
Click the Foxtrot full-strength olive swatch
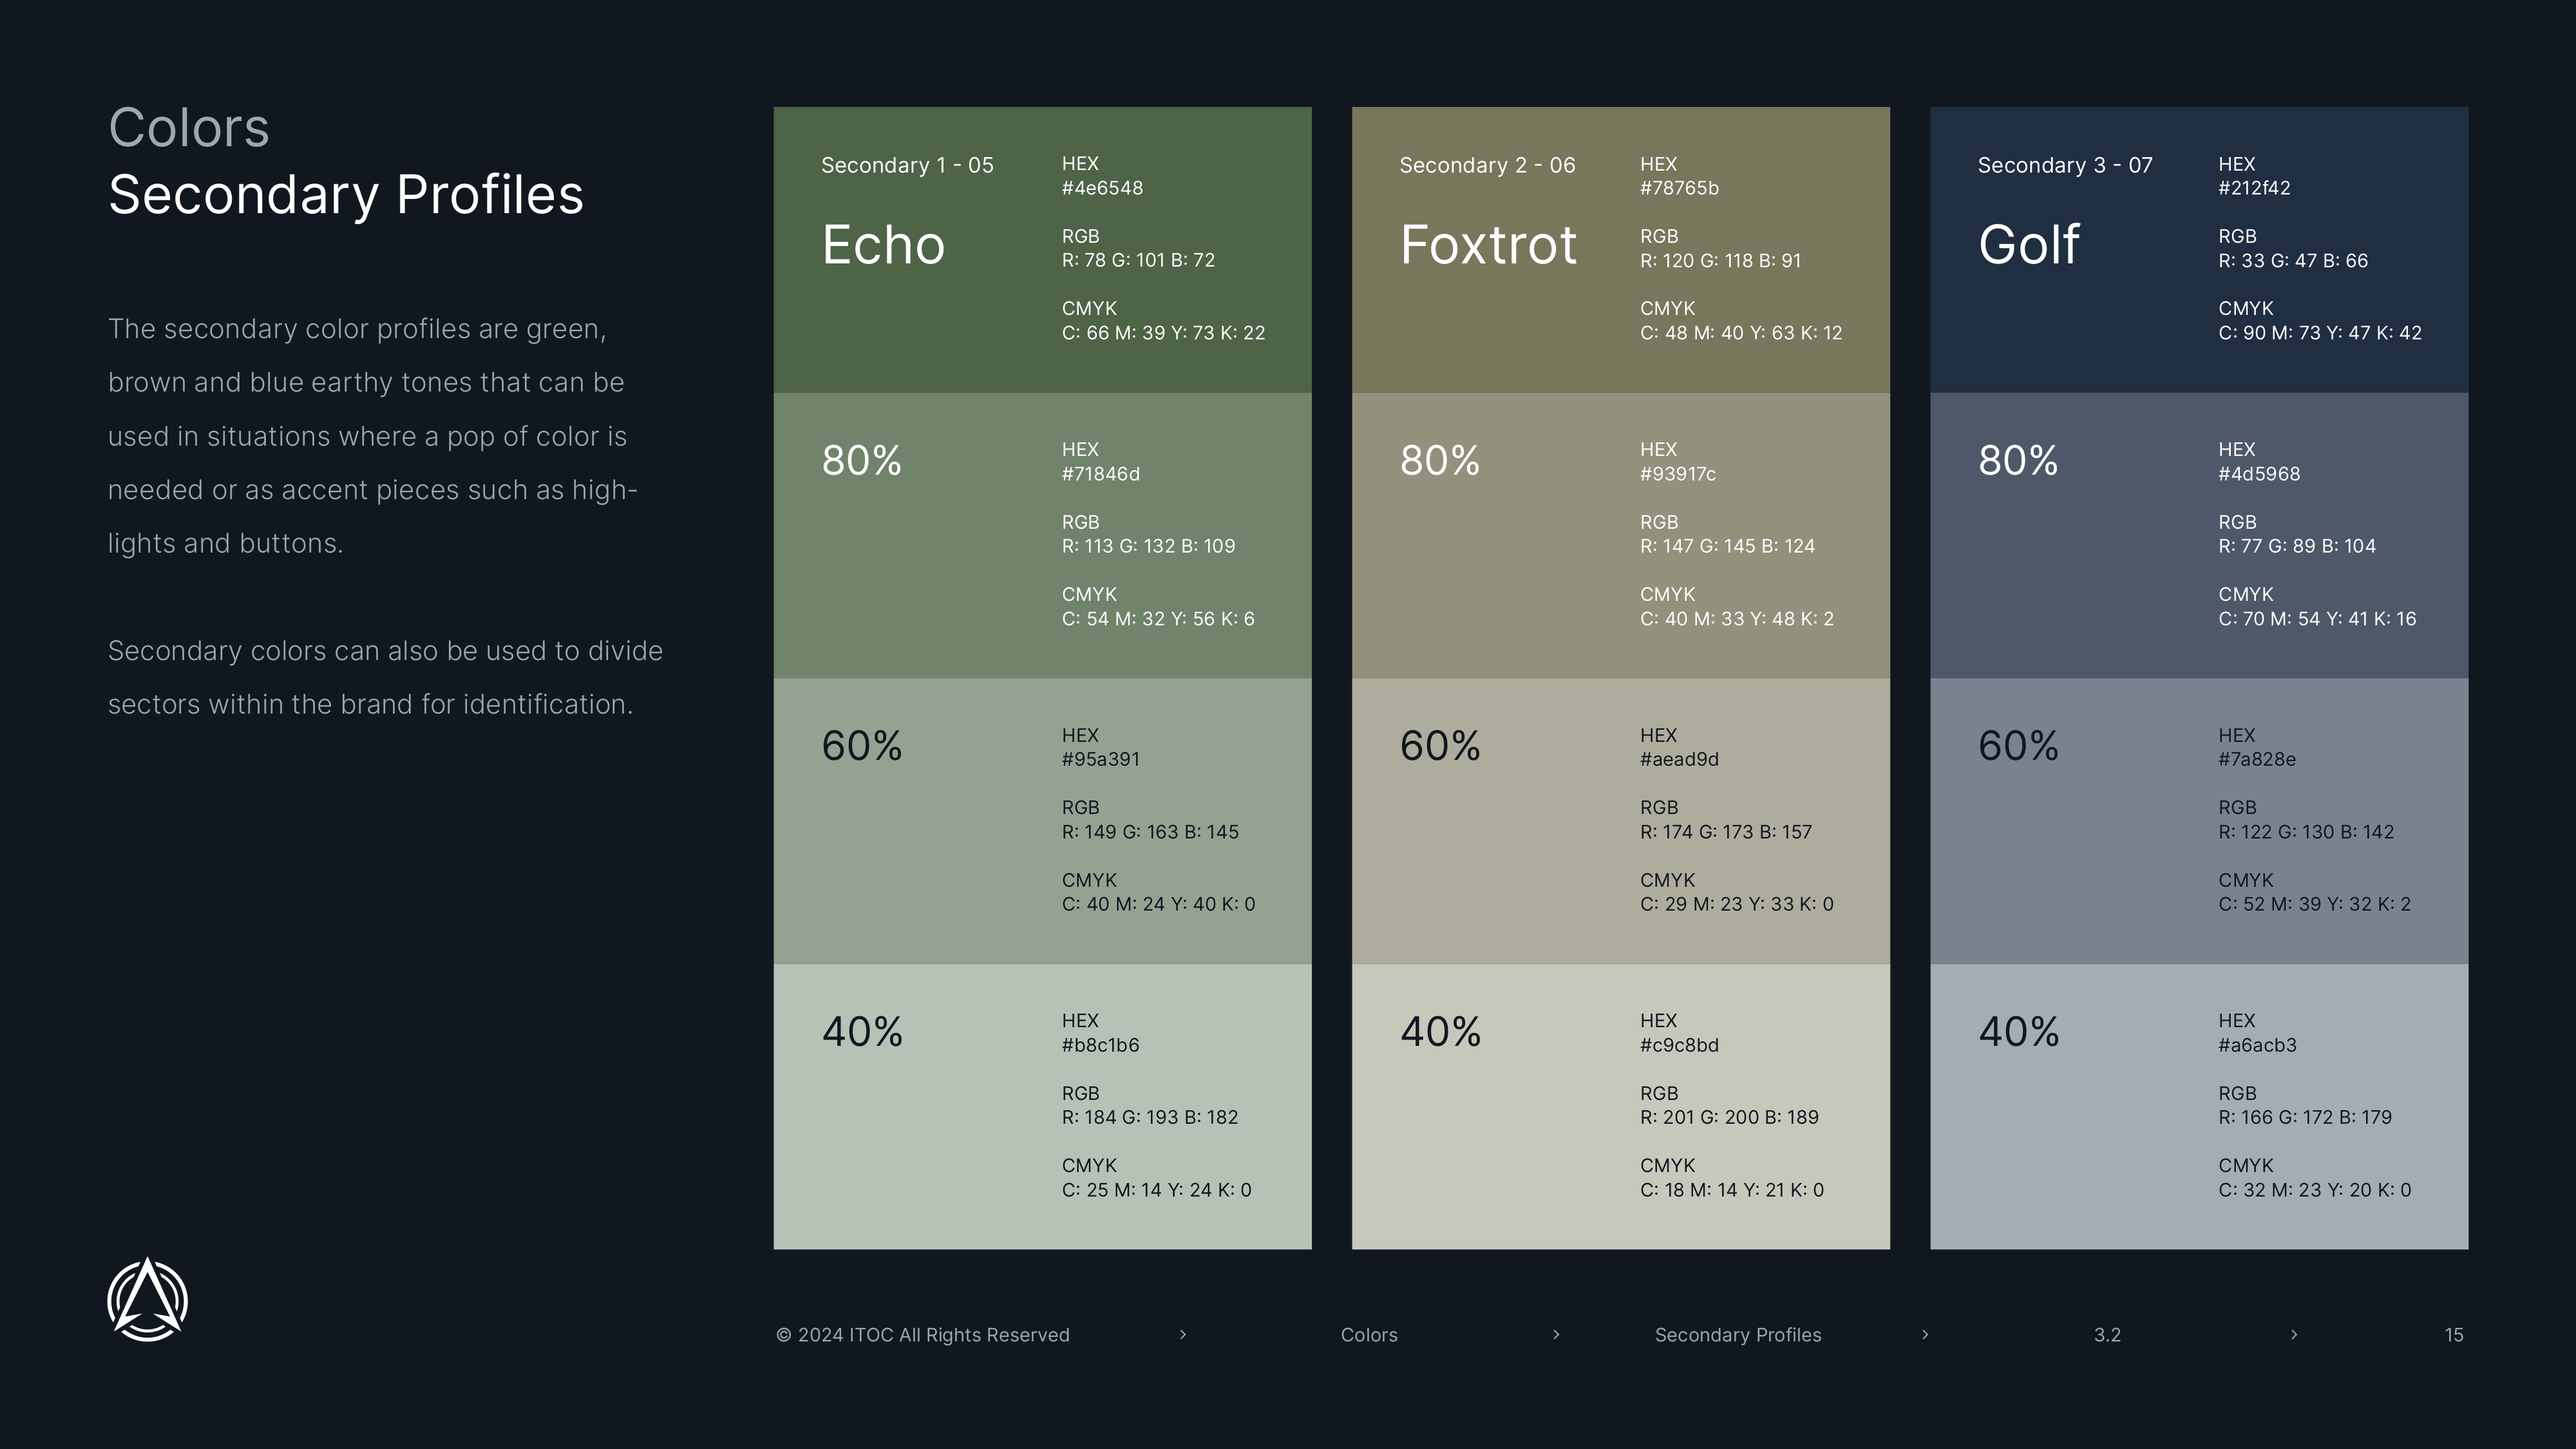point(1621,250)
